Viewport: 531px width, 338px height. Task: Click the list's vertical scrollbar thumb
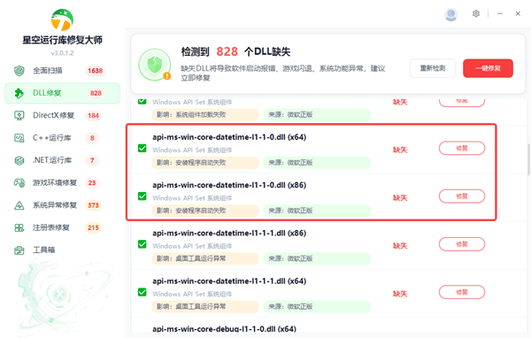(528, 159)
